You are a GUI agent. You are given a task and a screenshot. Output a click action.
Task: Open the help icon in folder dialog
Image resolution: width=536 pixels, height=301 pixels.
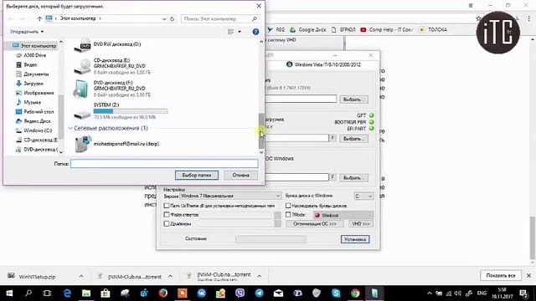click(255, 32)
